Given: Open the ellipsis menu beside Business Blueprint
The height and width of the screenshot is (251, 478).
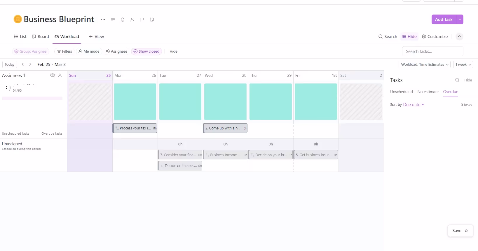Looking at the screenshot, I should [103, 19].
